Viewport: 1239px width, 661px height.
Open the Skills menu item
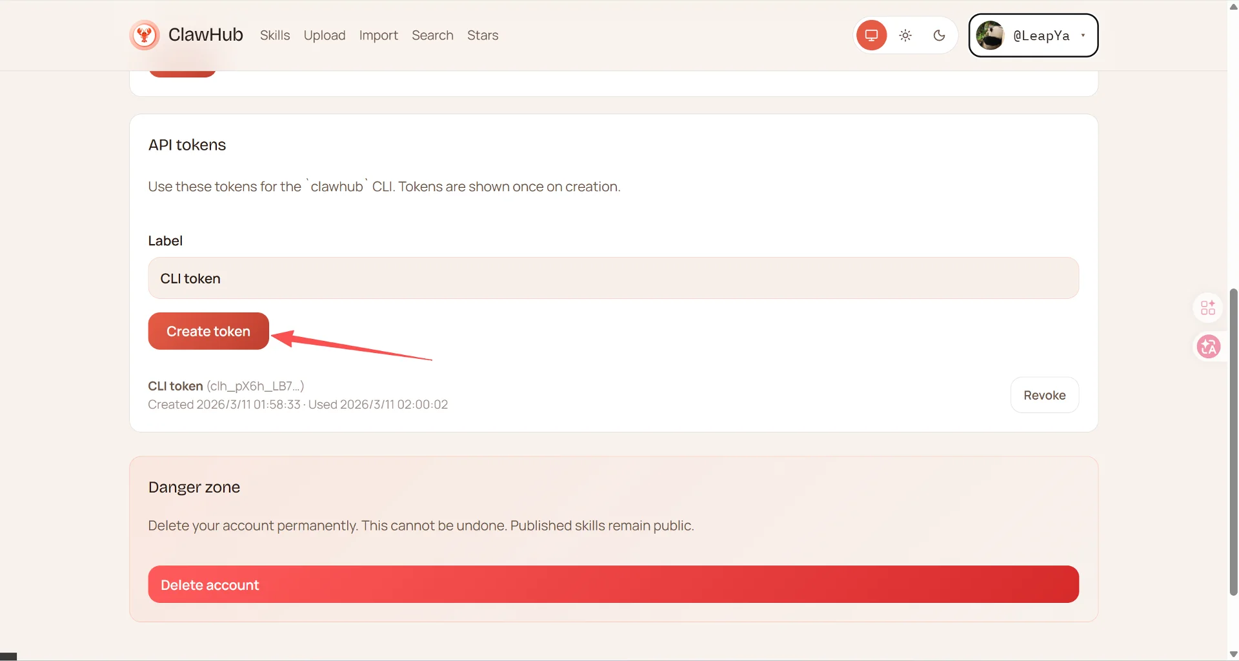(x=275, y=36)
